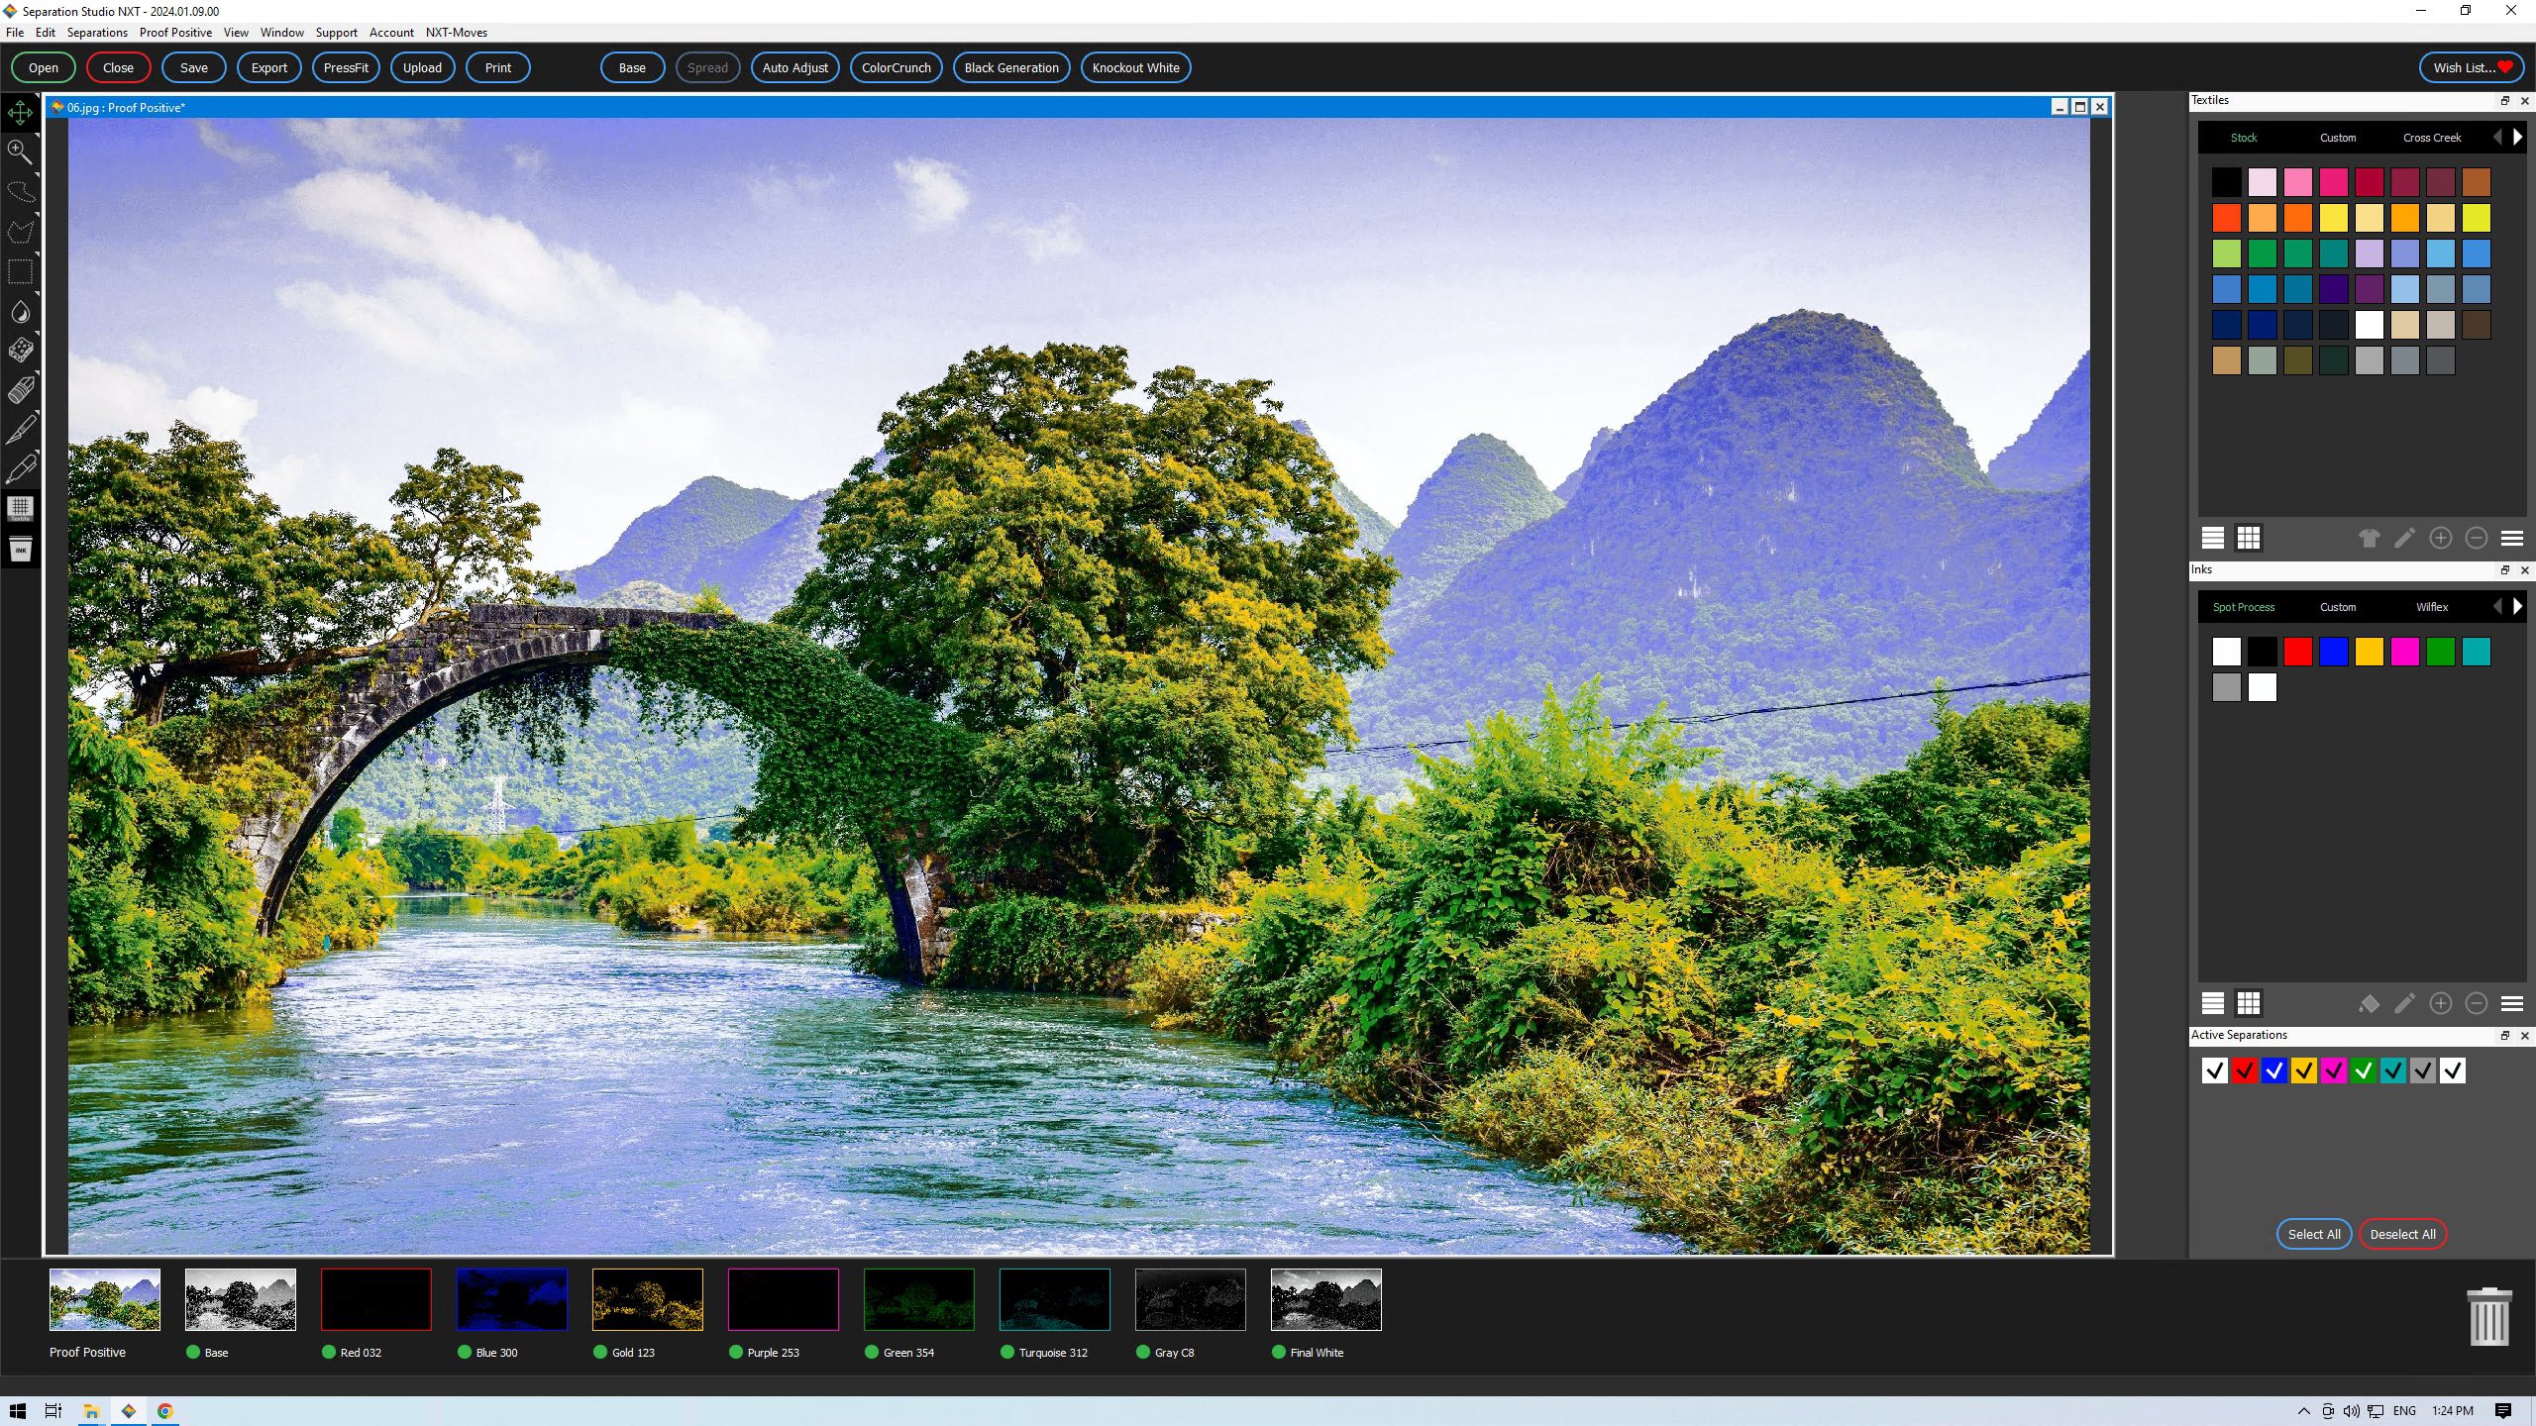The image size is (2536, 1426).
Task: Select the Eraser tool
Action: [20, 390]
